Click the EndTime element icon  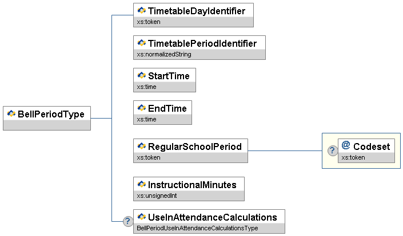(141, 108)
